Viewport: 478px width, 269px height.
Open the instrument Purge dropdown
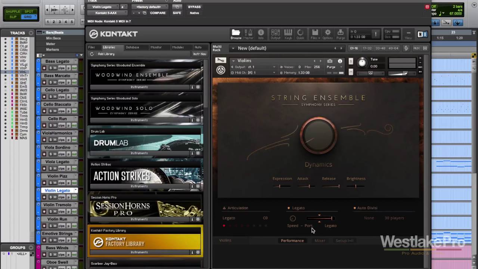click(x=334, y=67)
